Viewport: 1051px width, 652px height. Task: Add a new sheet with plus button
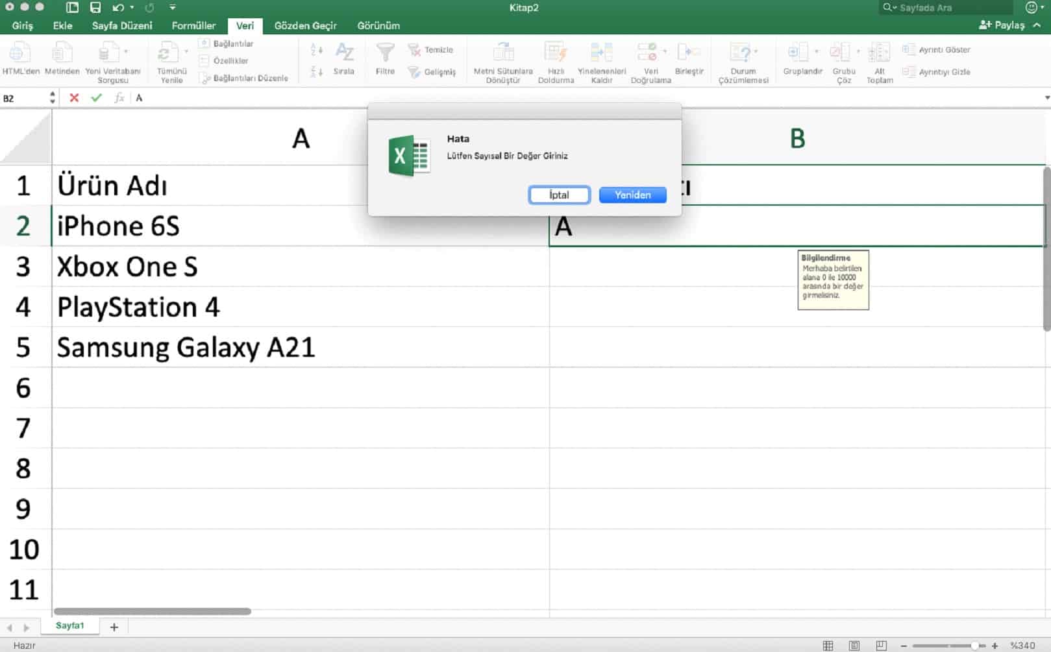click(x=114, y=627)
